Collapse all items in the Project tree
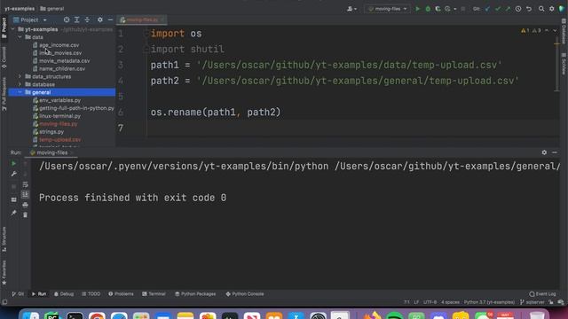This screenshot has height=319, width=568. (87, 19)
